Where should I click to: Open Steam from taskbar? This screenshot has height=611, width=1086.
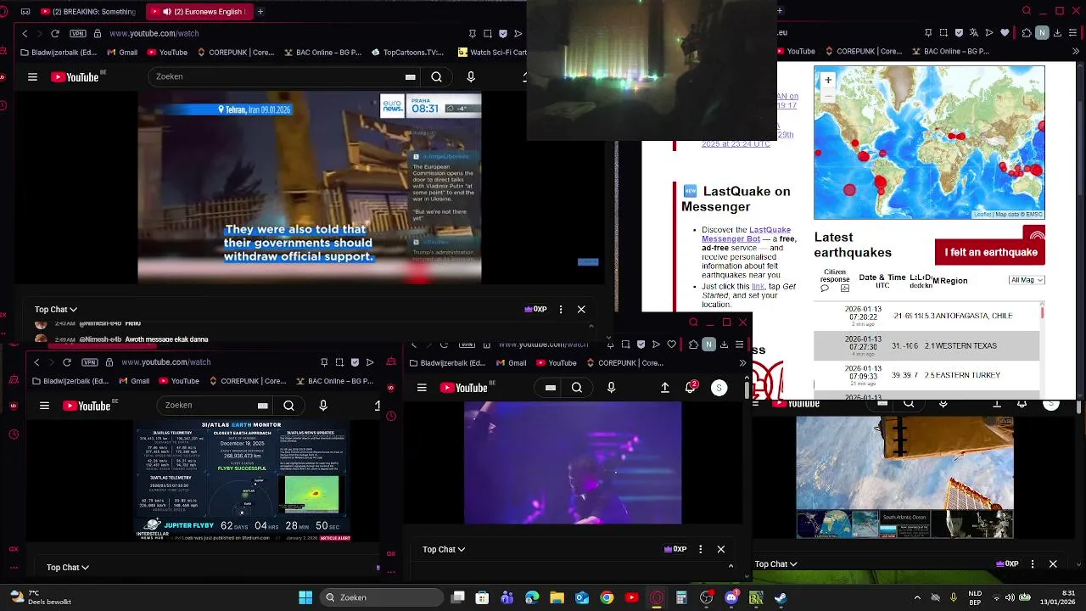click(781, 597)
